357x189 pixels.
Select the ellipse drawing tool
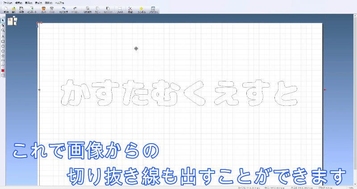pyautogui.click(x=3, y=46)
